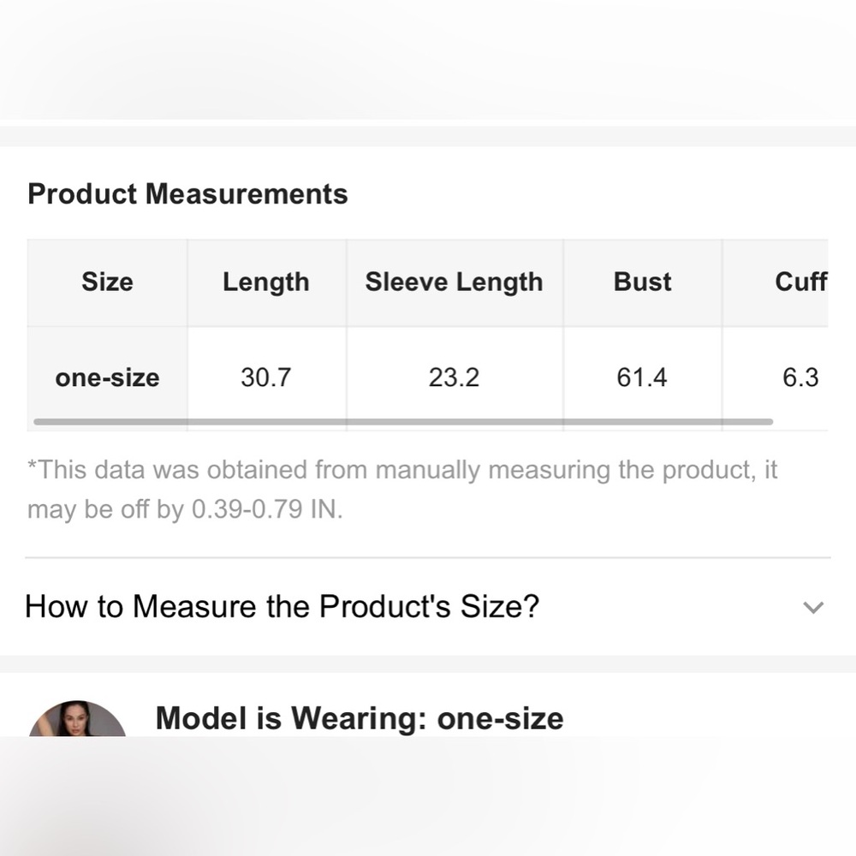Click the Length column header
The height and width of the screenshot is (856, 856).
[x=266, y=282]
